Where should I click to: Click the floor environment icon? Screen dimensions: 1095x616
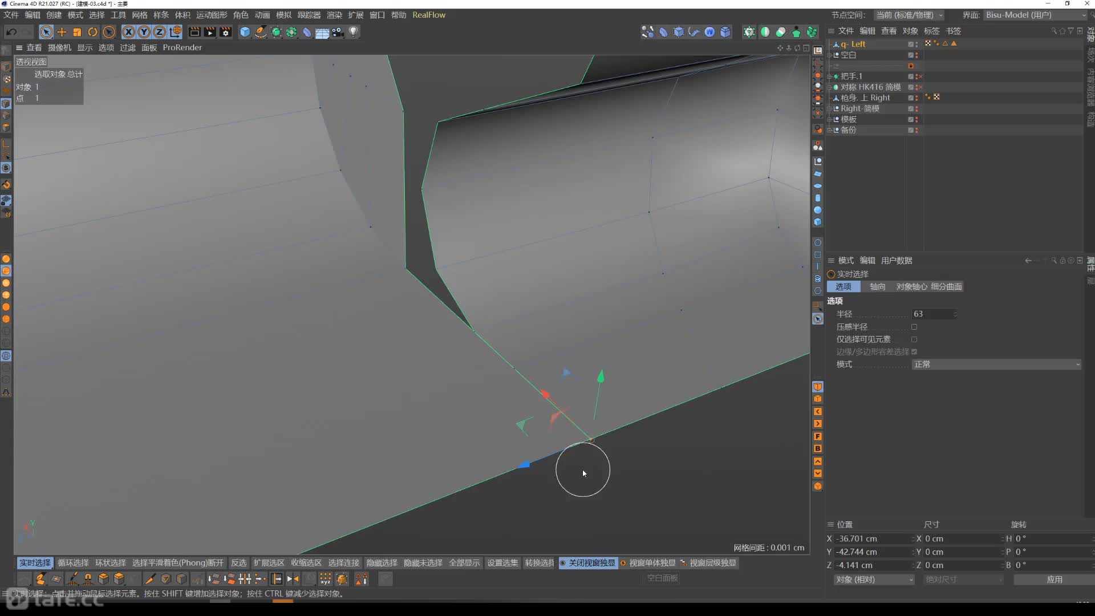point(322,32)
